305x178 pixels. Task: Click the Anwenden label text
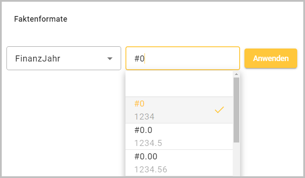point(271,58)
